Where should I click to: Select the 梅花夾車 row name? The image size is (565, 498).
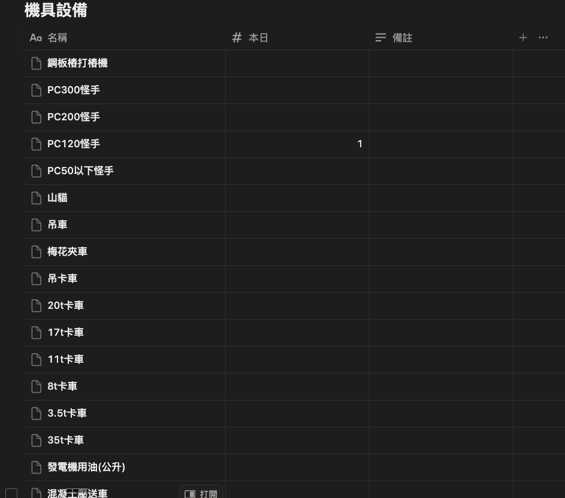click(x=67, y=252)
